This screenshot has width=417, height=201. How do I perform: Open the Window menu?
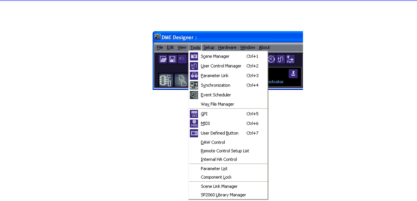pyautogui.click(x=248, y=48)
